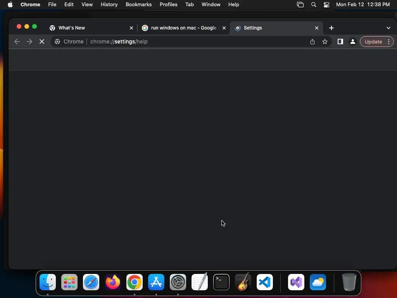Select the Settings tab
The height and width of the screenshot is (298, 397).
[x=276, y=28]
